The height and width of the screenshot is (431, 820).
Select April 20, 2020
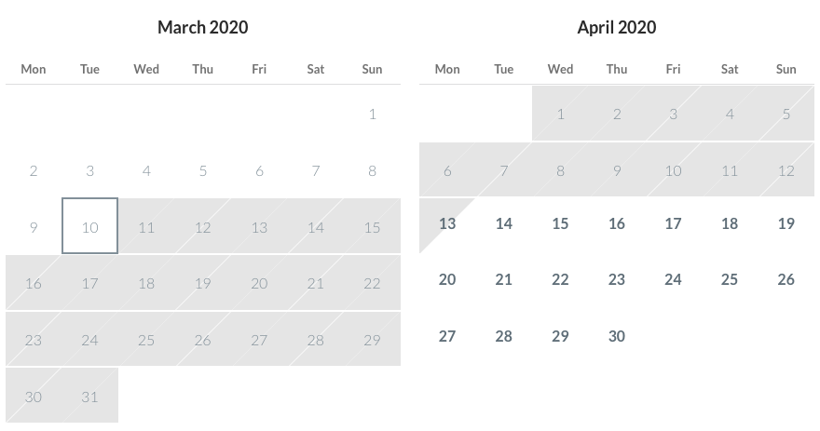pyautogui.click(x=447, y=280)
